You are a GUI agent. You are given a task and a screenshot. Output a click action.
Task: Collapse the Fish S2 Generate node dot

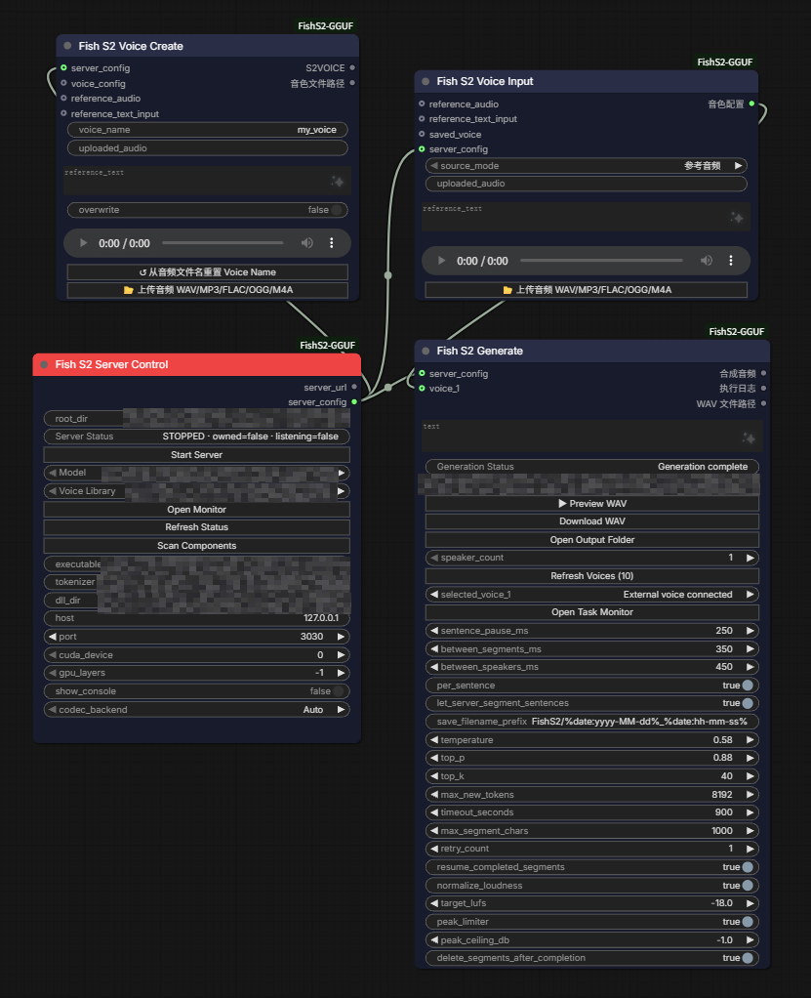[426, 351]
